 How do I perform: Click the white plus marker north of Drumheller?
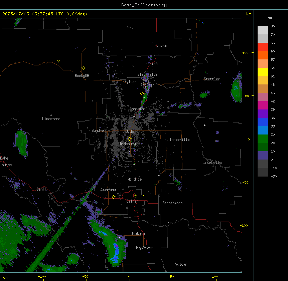click(204, 125)
